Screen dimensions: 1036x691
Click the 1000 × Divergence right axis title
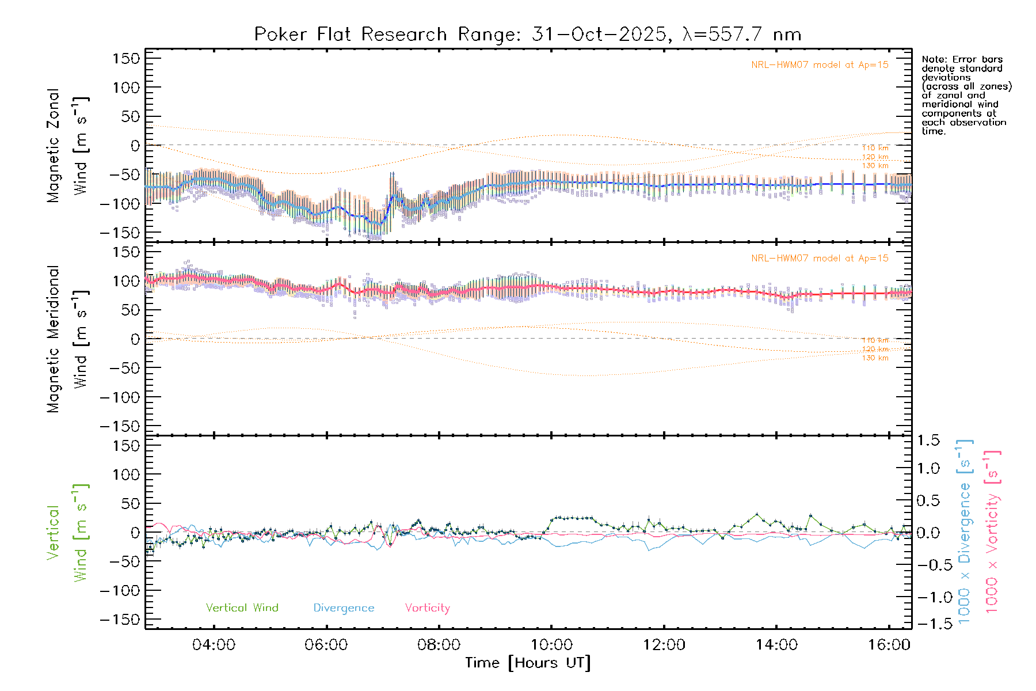[965, 532]
